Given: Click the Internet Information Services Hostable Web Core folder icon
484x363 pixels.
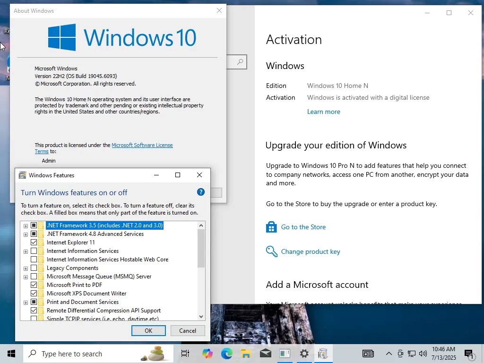Looking at the screenshot, I should click(x=41, y=259).
